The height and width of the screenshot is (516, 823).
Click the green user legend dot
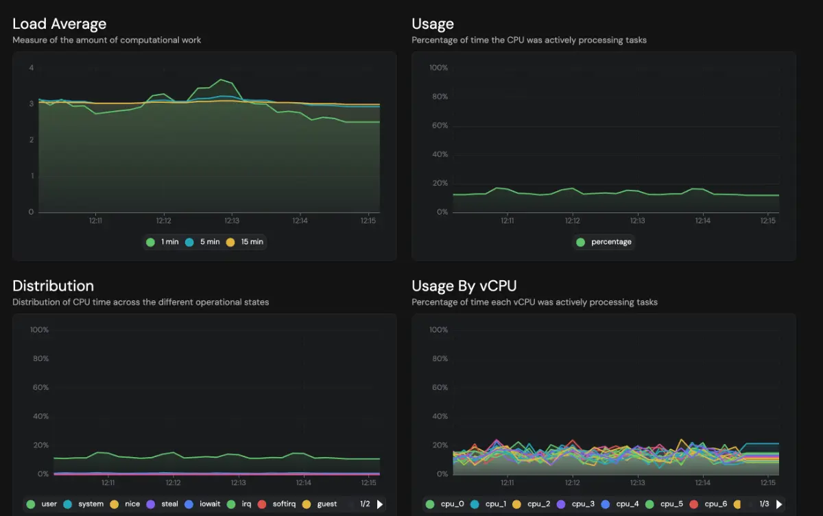[31, 504]
